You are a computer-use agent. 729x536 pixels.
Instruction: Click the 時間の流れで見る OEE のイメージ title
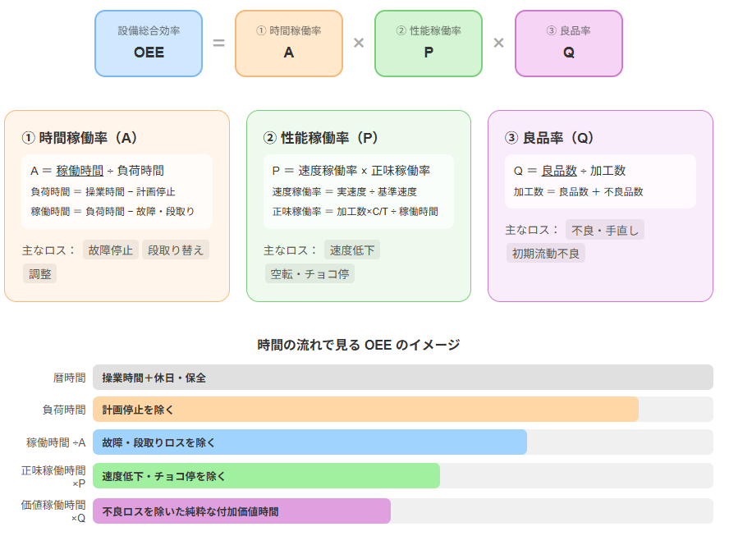pos(359,345)
